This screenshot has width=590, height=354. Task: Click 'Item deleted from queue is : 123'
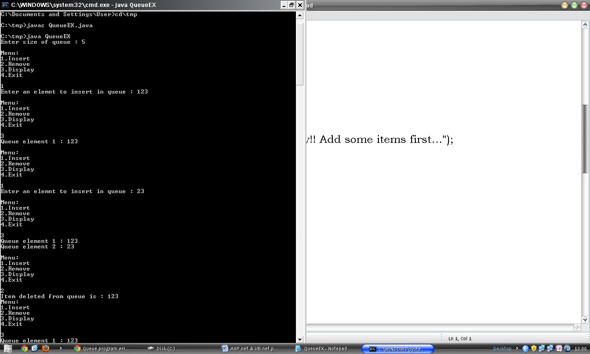pos(59,296)
